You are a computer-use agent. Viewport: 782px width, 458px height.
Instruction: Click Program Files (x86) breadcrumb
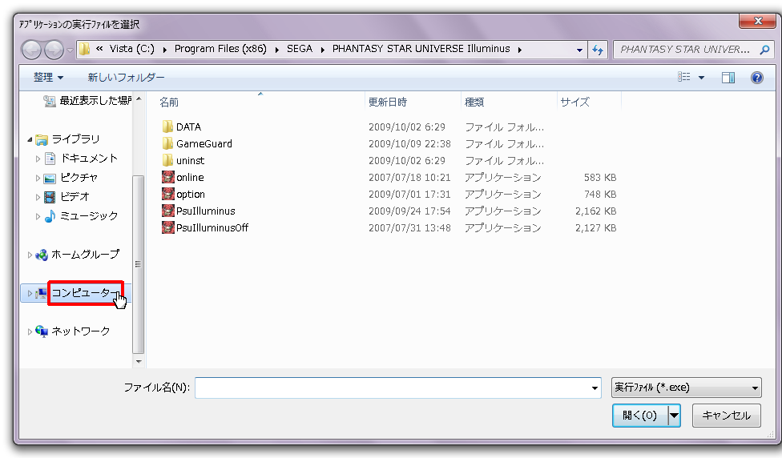[x=220, y=49]
